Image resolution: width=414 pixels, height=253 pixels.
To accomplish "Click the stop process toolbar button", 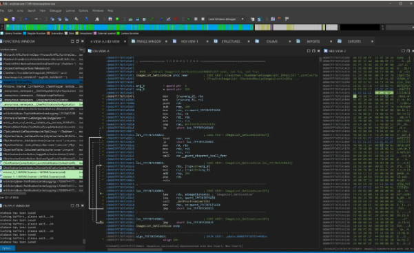I will [203, 19].
